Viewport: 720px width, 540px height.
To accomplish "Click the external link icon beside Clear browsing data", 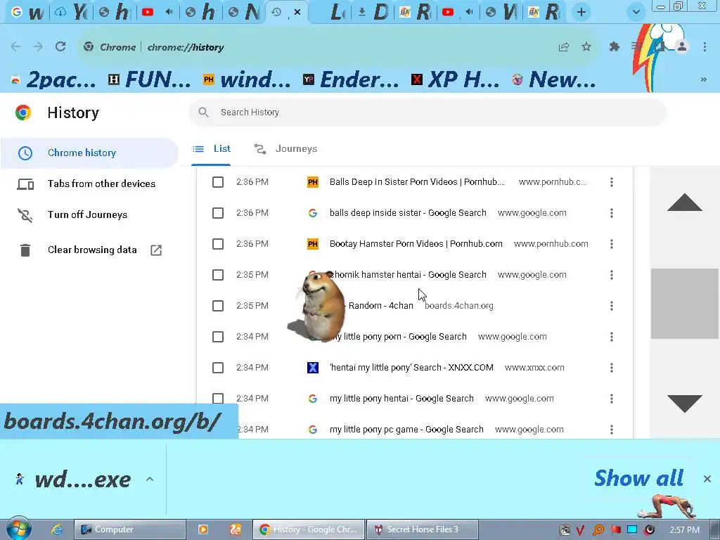I will (156, 250).
